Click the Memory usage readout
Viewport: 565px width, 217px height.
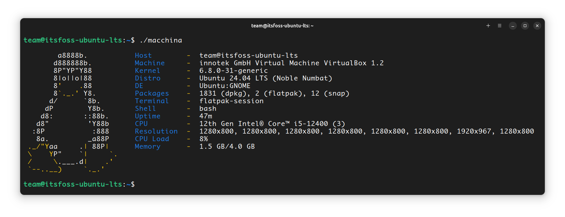tap(227, 146)
